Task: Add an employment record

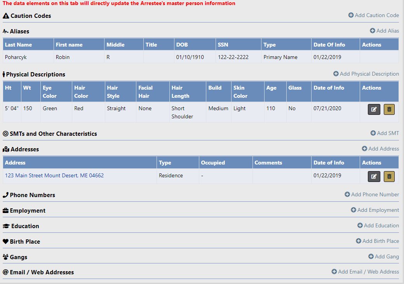Action: 375,210
